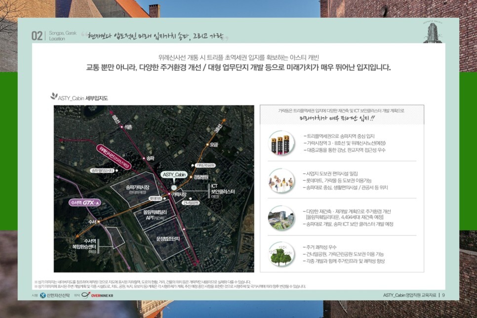Click the ASTY_Cabin callout on the map
Viewport: 477px width, 318px height.
coord(174,175)
